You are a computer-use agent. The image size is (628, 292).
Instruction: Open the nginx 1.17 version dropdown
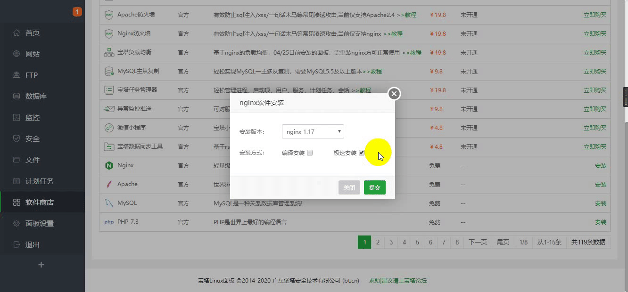click(313, 131)
